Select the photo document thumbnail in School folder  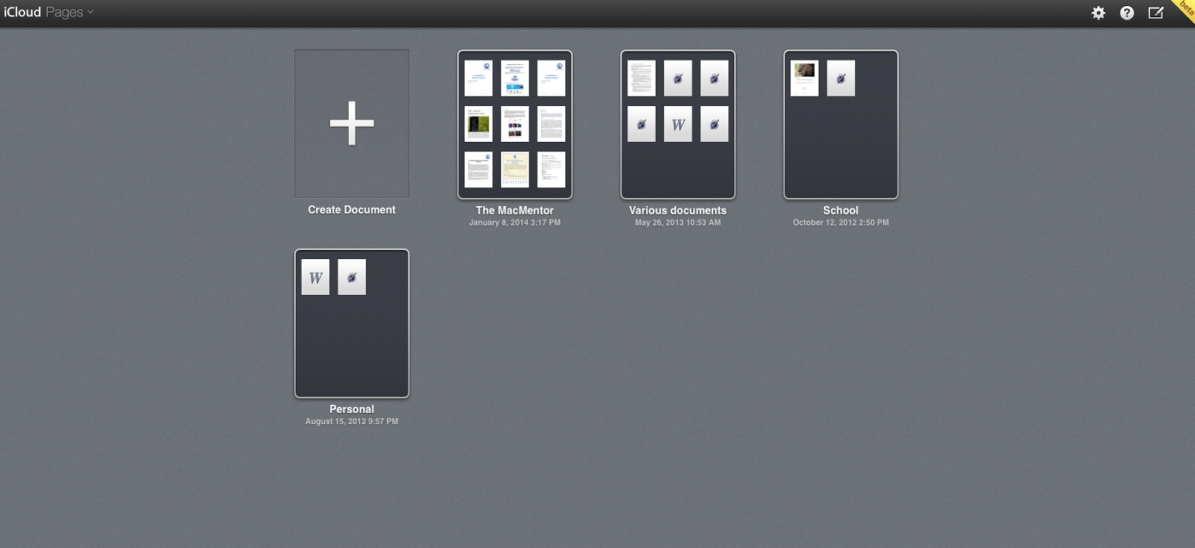[x=804, y=78]
